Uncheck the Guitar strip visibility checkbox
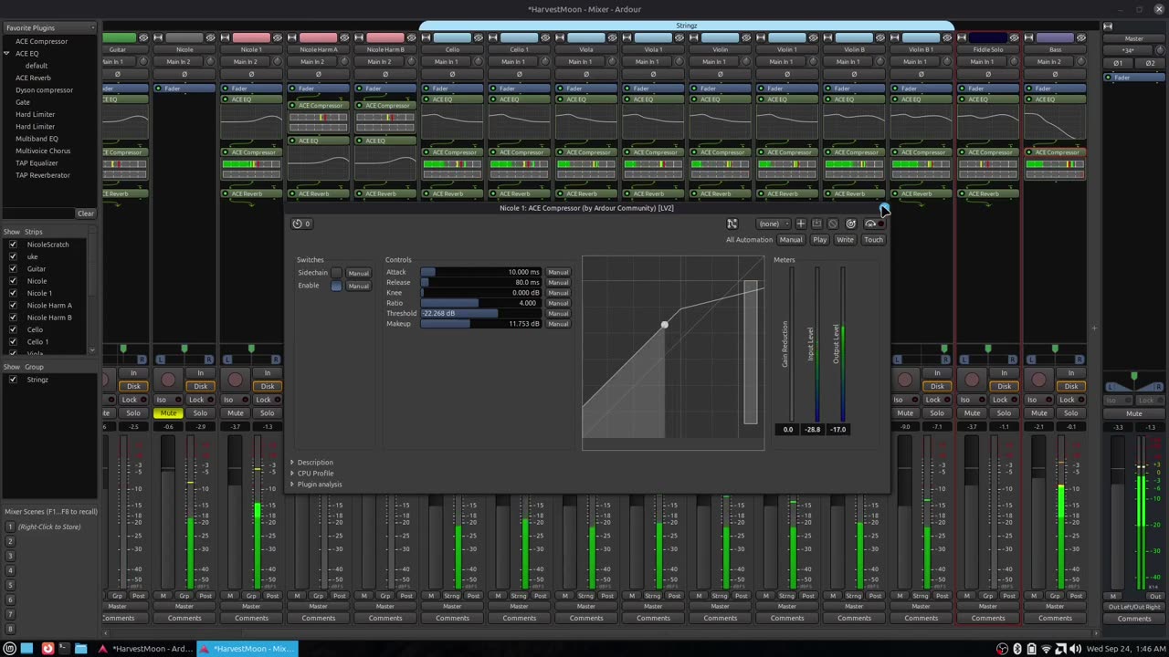Screen dimensions: 1169x657 13,269
